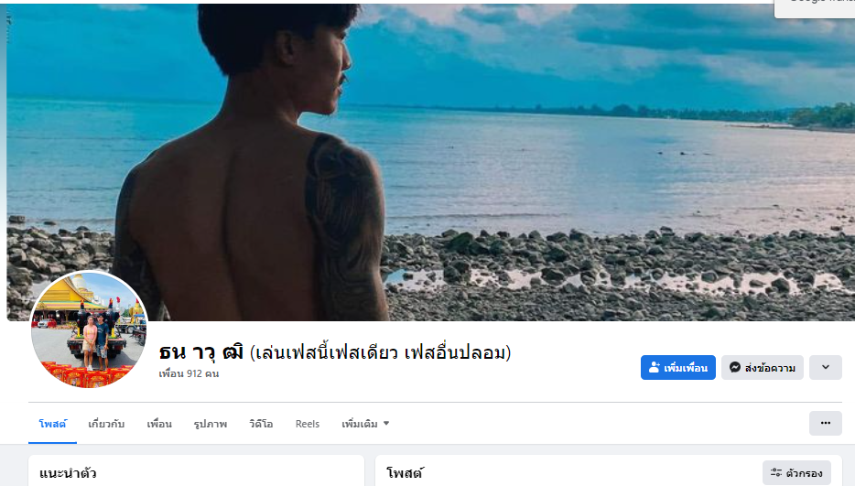Click the Messenger icon in message button
855x486 pixels.
coord(734,368)
